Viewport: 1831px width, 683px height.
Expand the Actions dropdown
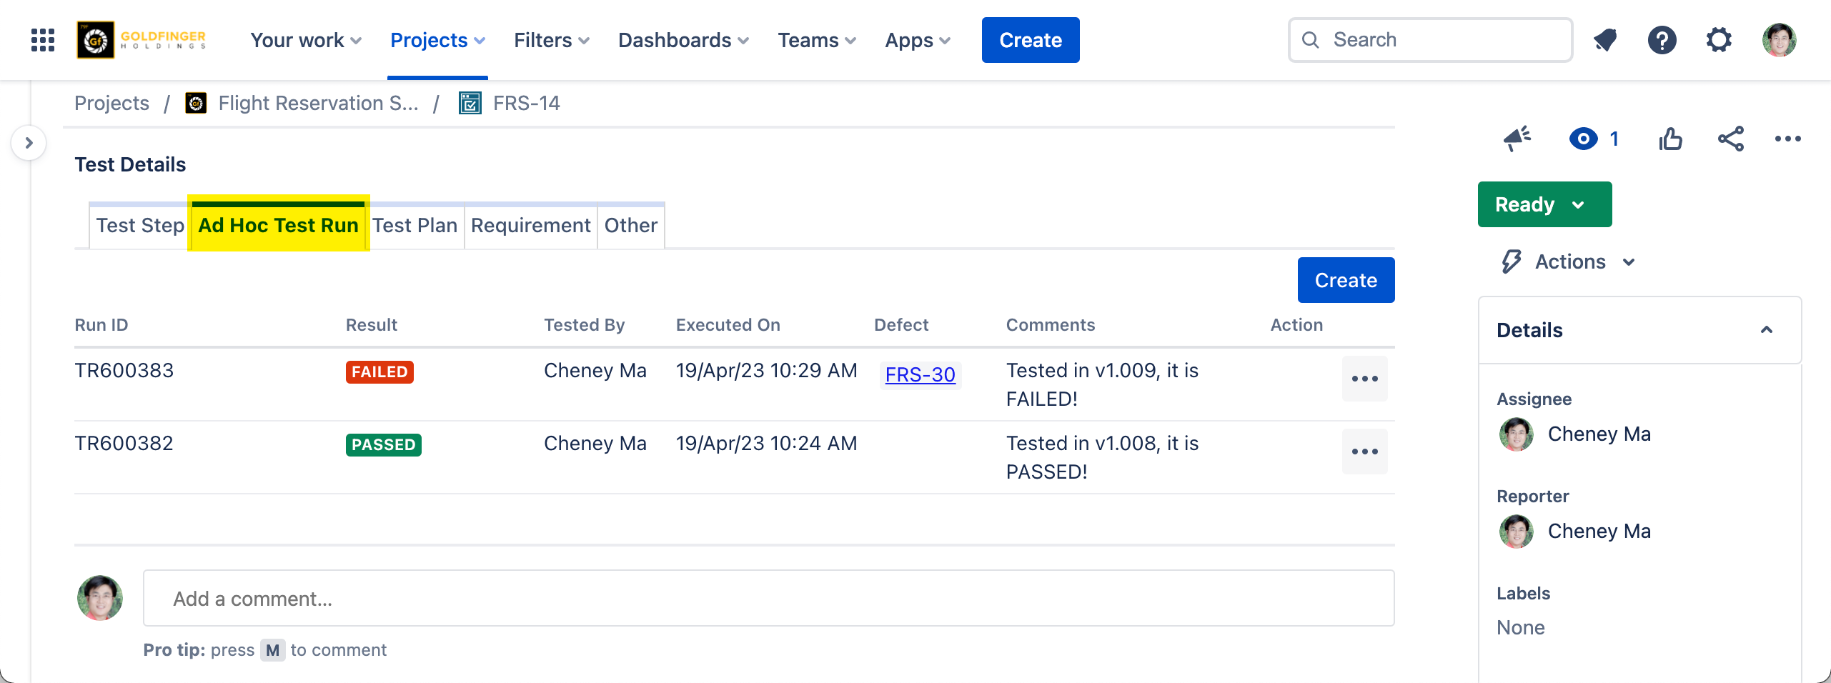click(1569, 261)
